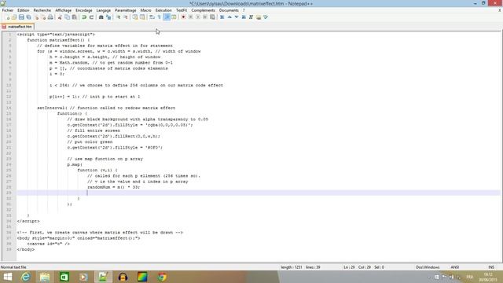Open the Langage menu
The image size is (503, 283).
pos(103,10)
